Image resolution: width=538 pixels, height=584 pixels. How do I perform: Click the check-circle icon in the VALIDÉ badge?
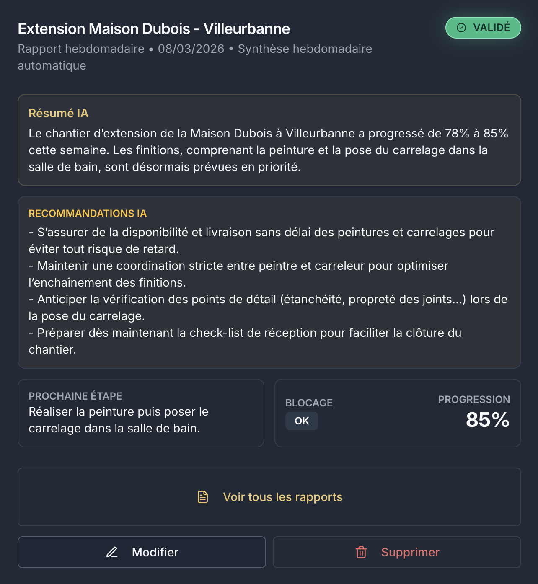(x=461, y=28)
